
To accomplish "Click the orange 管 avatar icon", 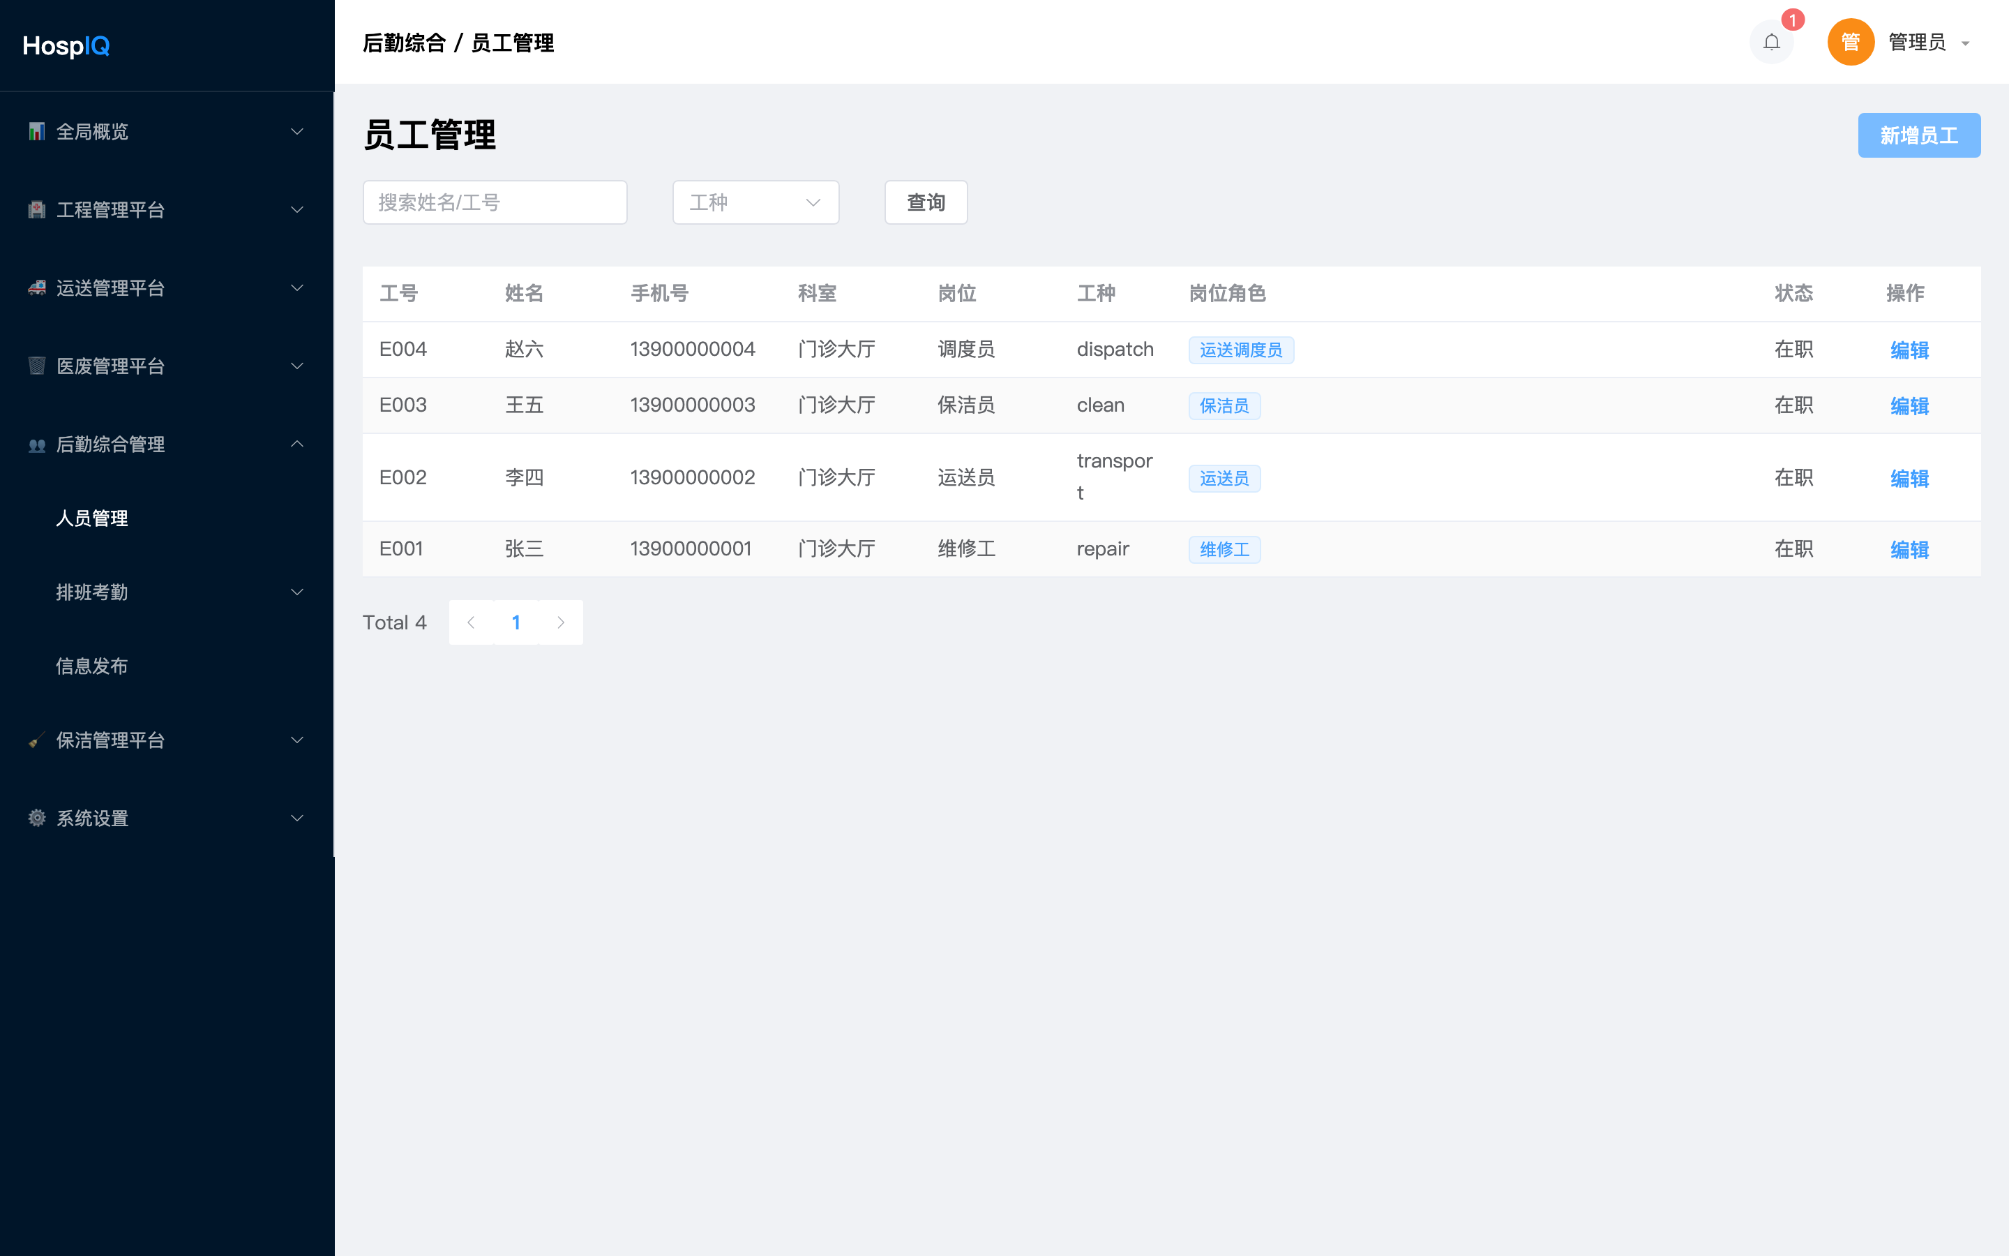I will (x=1851, y=42).
